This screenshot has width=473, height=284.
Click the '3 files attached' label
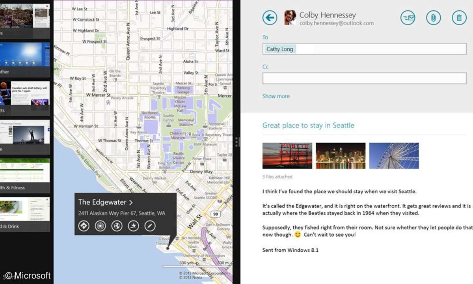(277, 177)
